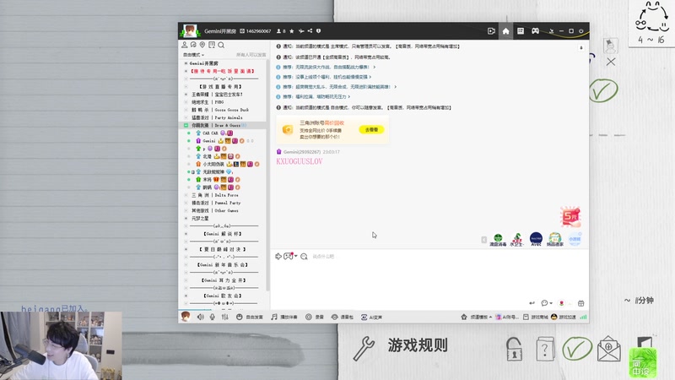Viewport: 675px width, 380px height.
Task: Click the channel list scrollbar
Action: coord(267,176)
